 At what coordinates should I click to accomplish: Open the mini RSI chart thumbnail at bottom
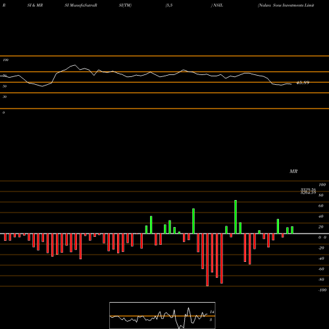[x=163, y=315]
